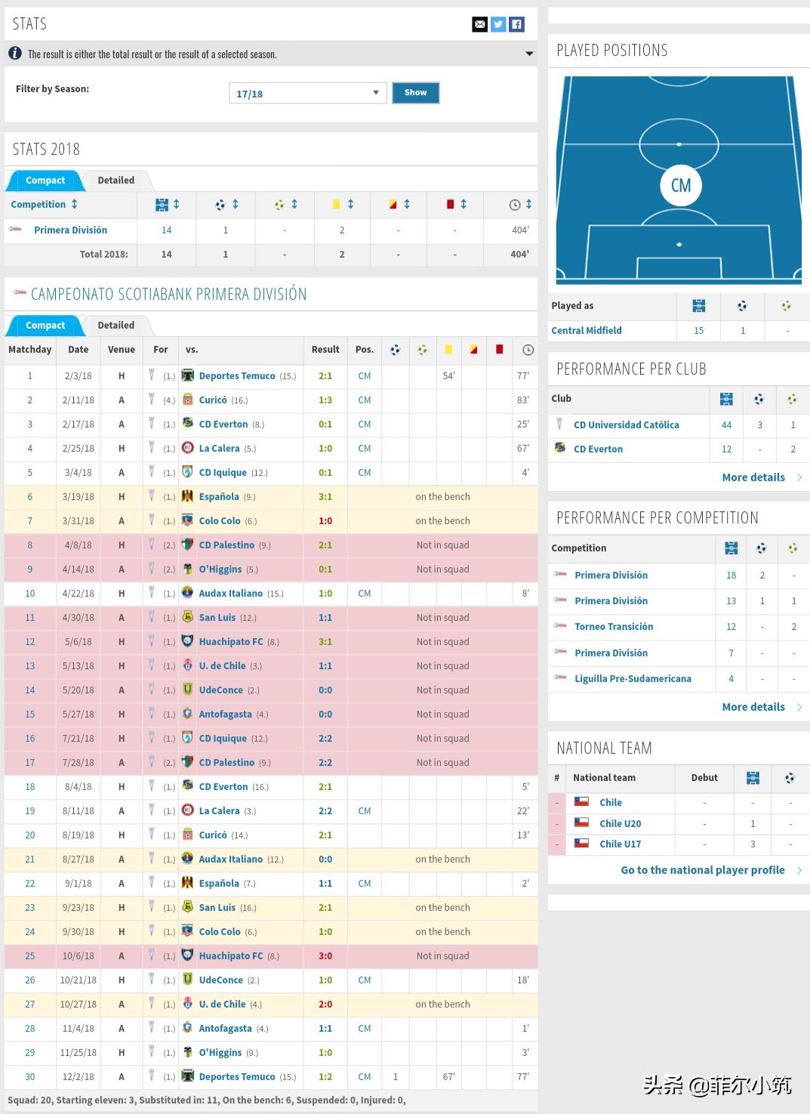Click CM position on matchday 26 row
Viewport: 810px width, 1114px height.
pyautogui.click(x=365, y=980)
